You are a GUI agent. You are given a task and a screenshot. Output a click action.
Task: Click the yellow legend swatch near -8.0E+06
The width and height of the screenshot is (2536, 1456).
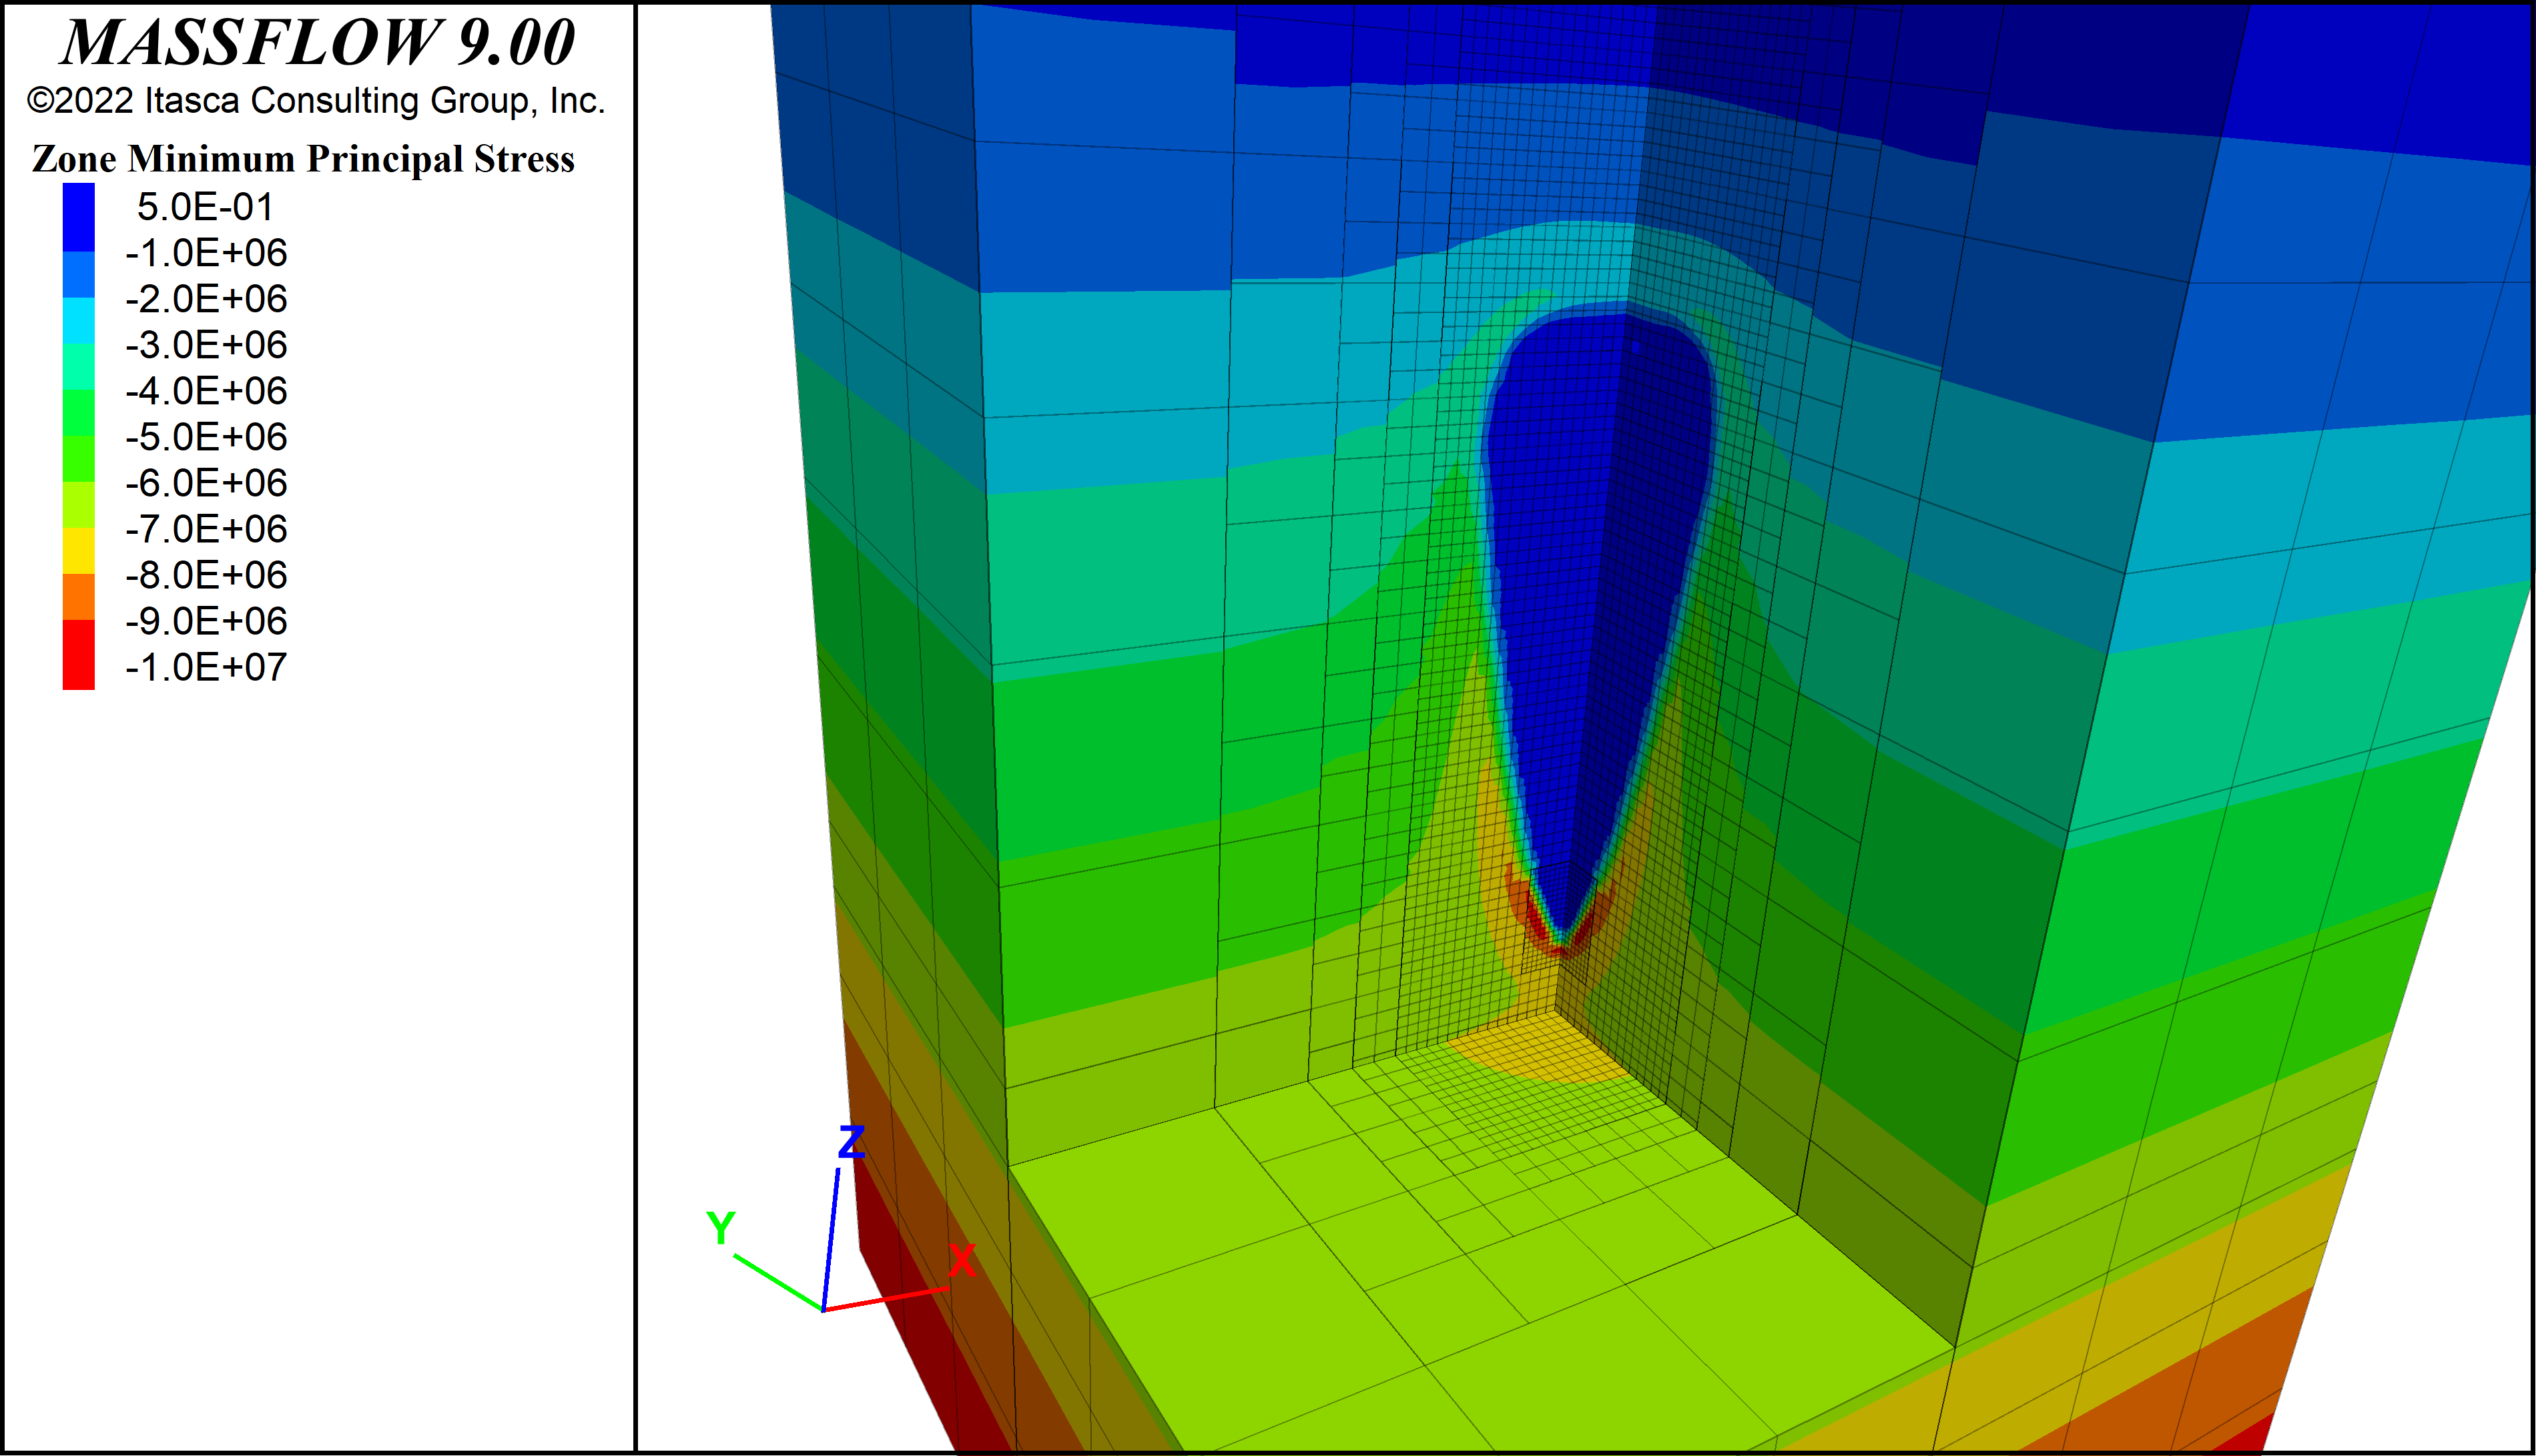pyautogui.click(x=78, y=550)
